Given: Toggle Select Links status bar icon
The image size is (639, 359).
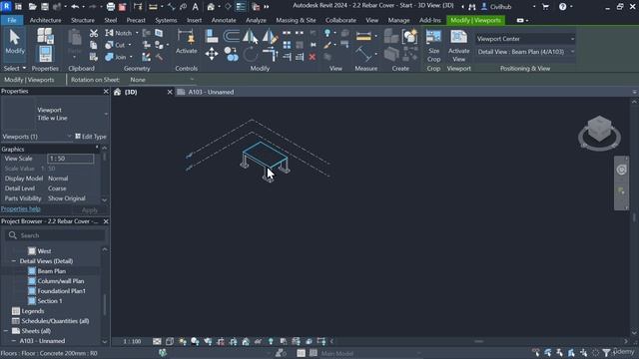Looking at the screenshot, I should pyautogui.click(x=536, y=352).
